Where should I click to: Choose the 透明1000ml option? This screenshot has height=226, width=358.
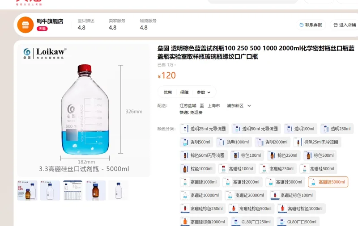pyautogui.click(x=234, y=142)
